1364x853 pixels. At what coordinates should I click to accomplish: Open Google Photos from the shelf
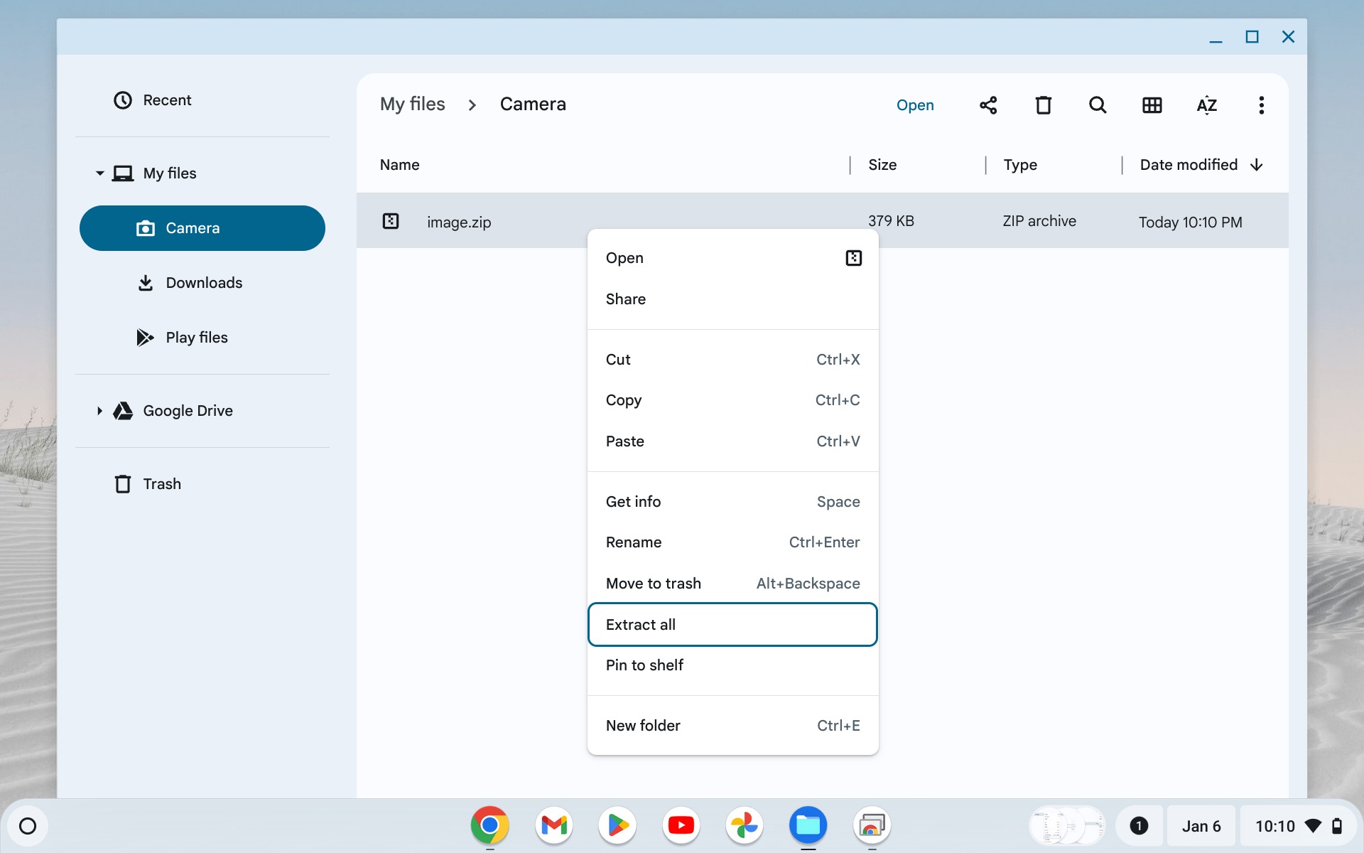pos(744,825)
